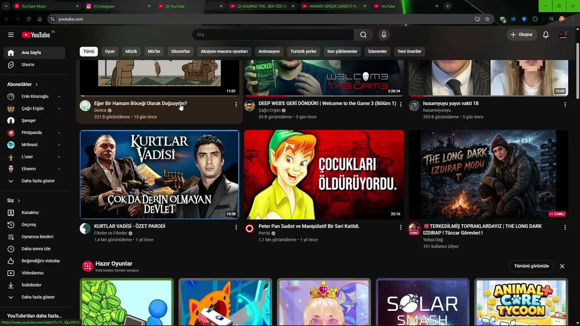Close the Instagram browser tab

pyautogui.click(x=149, y=6)
